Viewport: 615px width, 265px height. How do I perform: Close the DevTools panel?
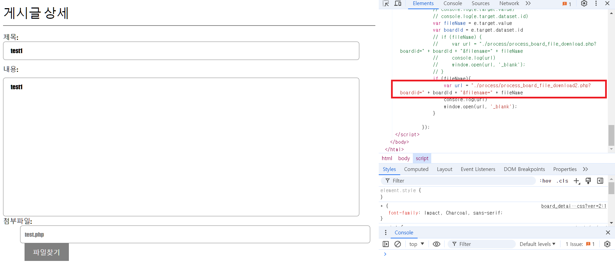point(607,3)
